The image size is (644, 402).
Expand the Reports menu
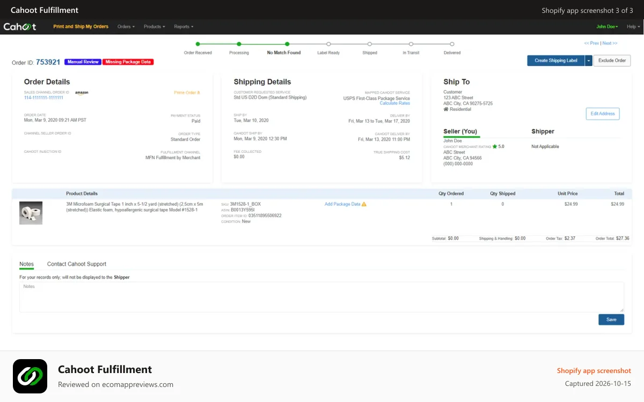pos(184,26)
